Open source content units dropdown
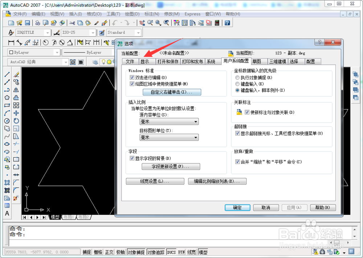This screenshot has height=258, width=363. point(169,122)
